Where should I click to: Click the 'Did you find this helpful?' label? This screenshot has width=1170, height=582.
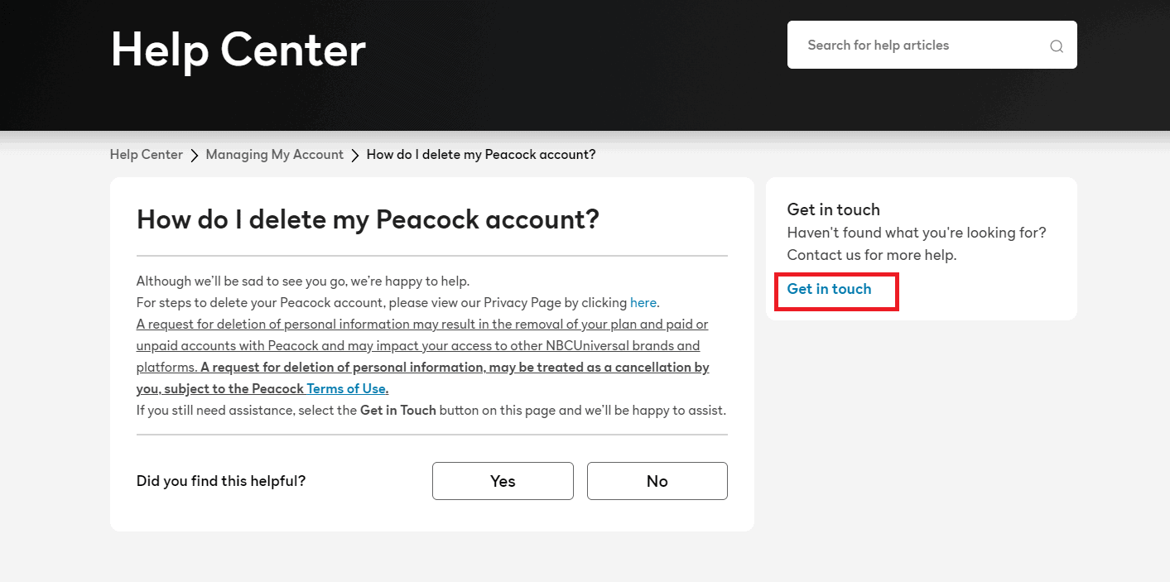(x=221, y=480)
